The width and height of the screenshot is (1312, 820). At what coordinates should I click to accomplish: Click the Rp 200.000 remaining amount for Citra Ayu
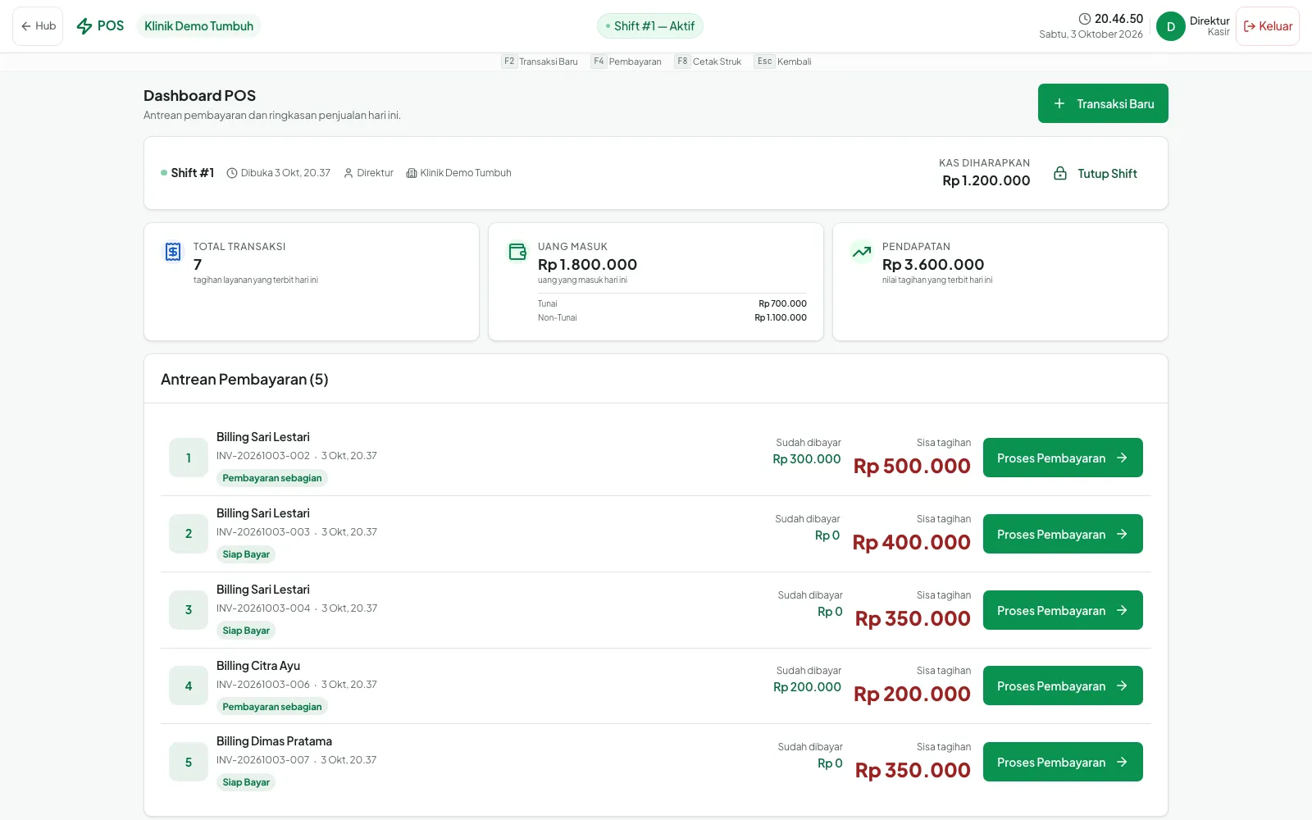[x=912, y=694]
